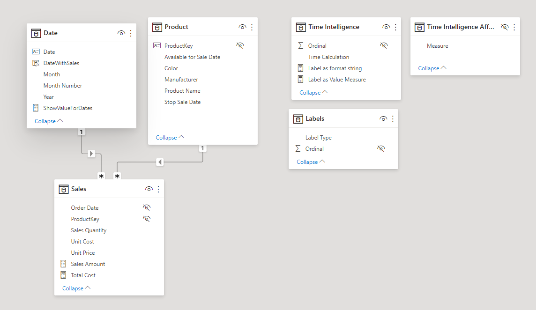Open the Date table more options menu
Screen dimensions: 536x310
coord(131,33)
